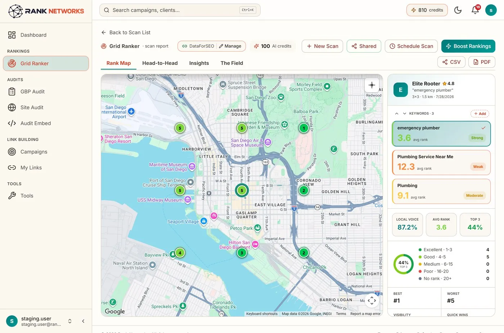Open the Insights tab

pyautogui.click(x=199, y=63)
